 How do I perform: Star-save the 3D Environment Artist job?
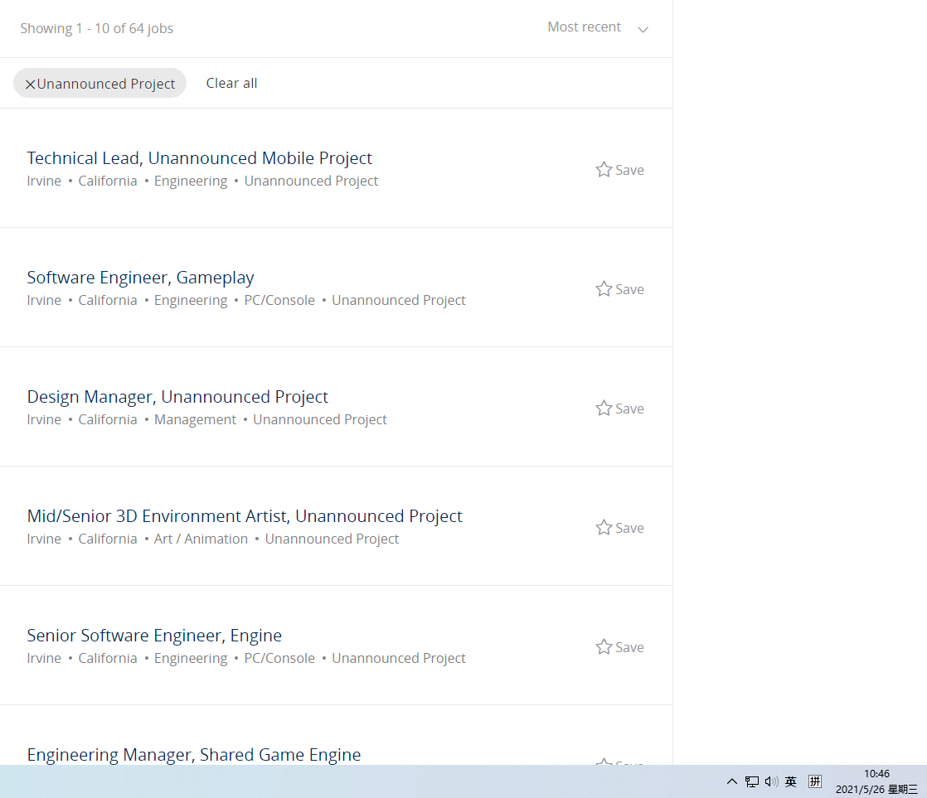pyautogui.click(x=619, y=528)
